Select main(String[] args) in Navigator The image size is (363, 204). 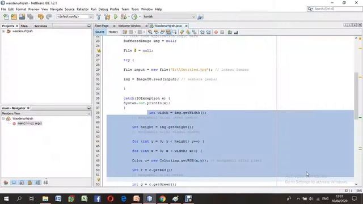click(x=29, y=124)
